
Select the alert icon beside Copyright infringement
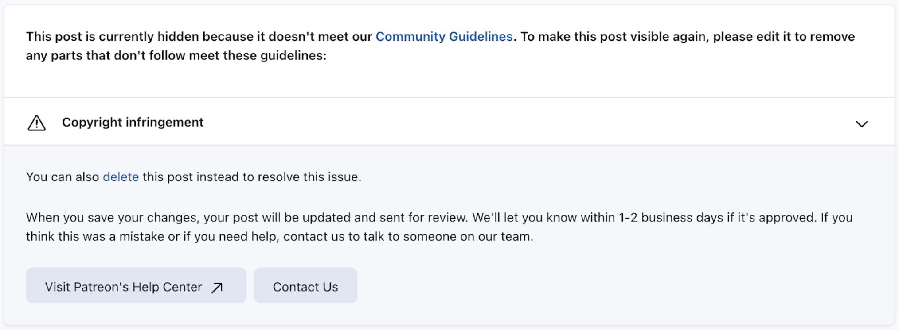click(37, 123)
